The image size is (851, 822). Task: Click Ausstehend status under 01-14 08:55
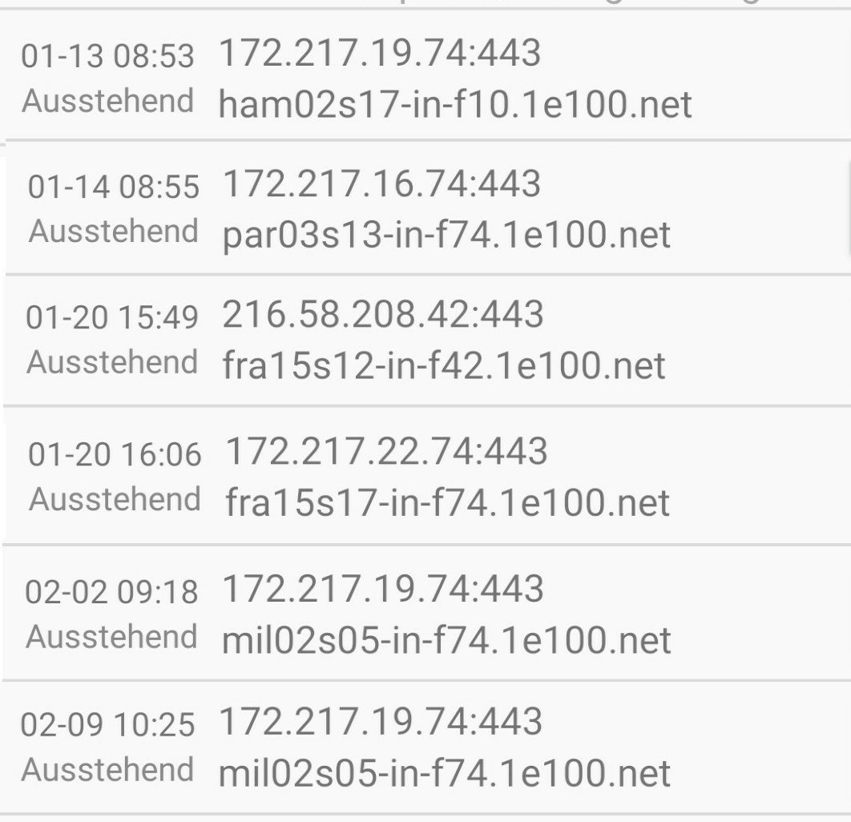114,231
